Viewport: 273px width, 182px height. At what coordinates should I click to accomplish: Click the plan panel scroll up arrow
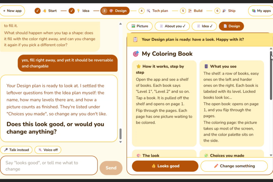(x=271, y=48)
